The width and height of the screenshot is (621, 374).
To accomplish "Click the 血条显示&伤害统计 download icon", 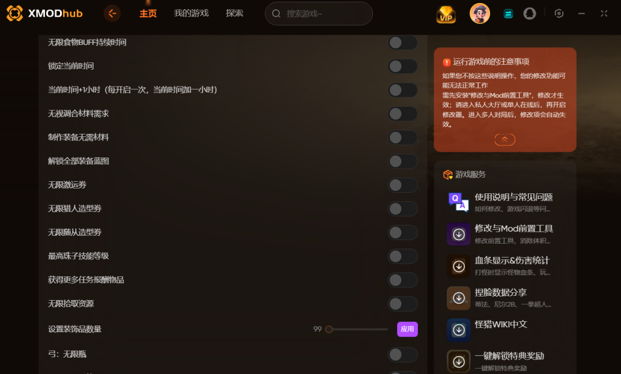I will point(458,266).
